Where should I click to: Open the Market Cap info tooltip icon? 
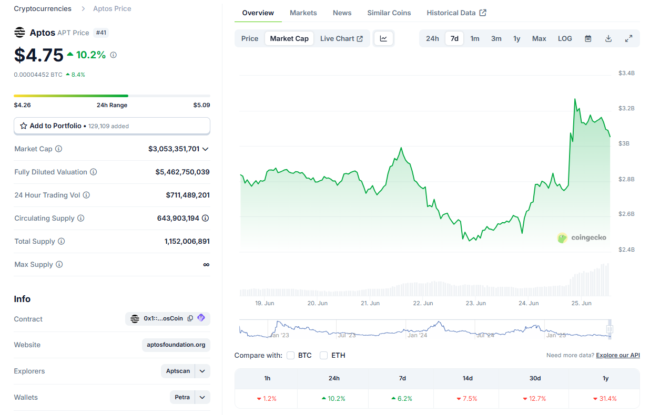(x=59, y=149)
